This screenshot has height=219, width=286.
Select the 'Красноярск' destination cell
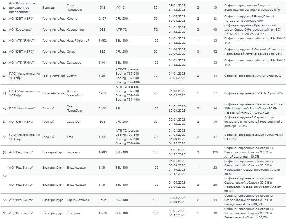76,30
